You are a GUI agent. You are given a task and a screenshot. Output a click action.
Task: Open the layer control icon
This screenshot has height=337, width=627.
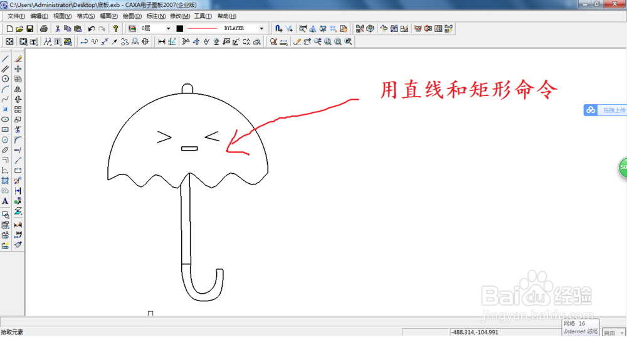pyautogui.click(x=132, y=28)
